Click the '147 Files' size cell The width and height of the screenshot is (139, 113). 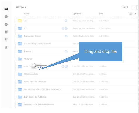click(103, 82)
